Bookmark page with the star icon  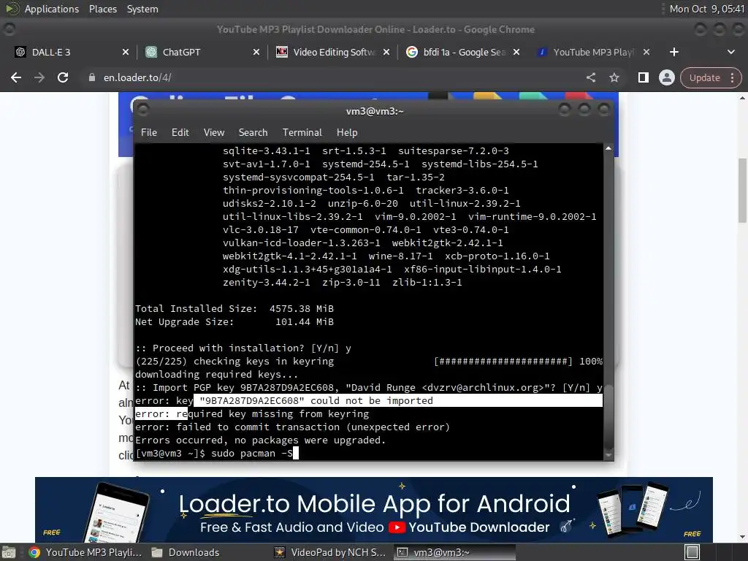click(x=614, y=77)
